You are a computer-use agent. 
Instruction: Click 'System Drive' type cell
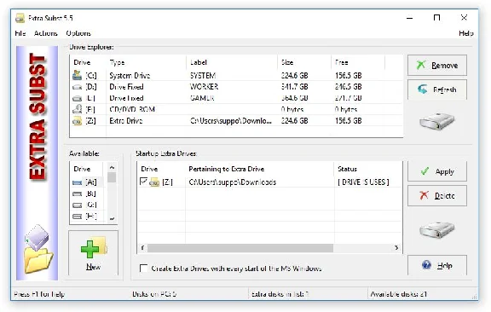[x=130, y=76]
